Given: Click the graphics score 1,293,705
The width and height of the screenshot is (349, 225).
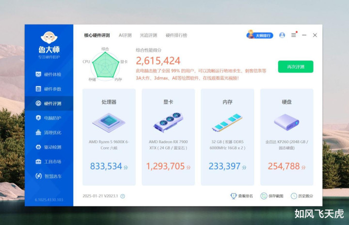Looking at the screenshot, I should coord(165,166).
